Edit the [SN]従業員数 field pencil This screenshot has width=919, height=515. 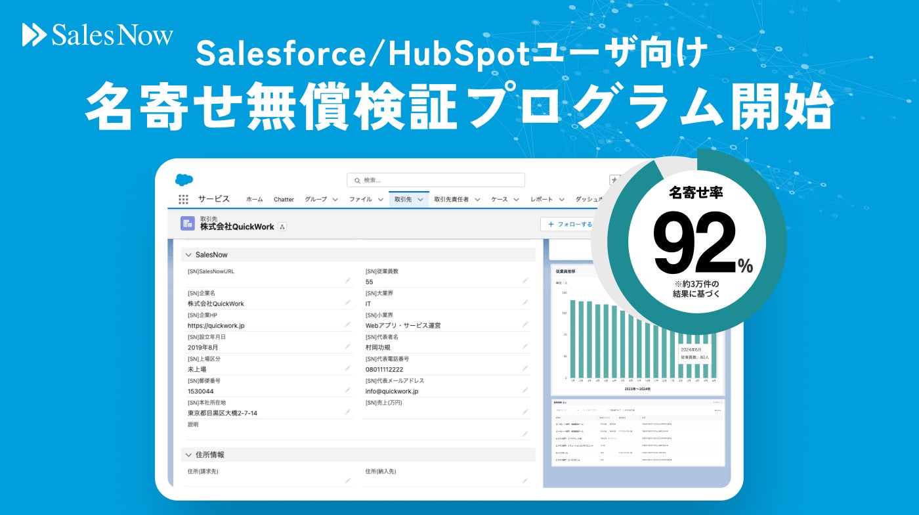525,280
